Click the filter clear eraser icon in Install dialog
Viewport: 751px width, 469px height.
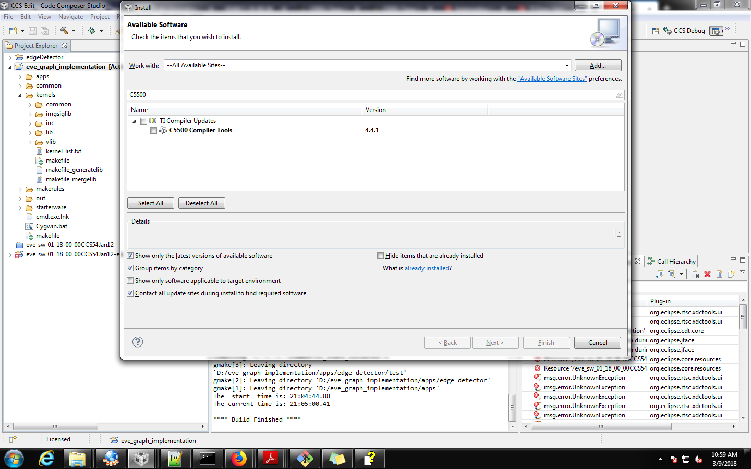pyautogui.click(x=619, y=95)
